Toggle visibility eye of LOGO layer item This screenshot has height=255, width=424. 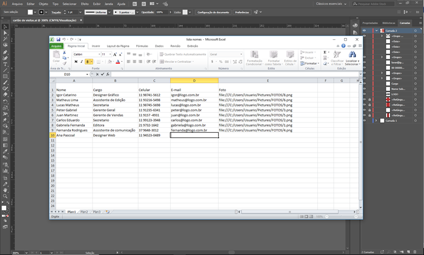click(364, 94)
